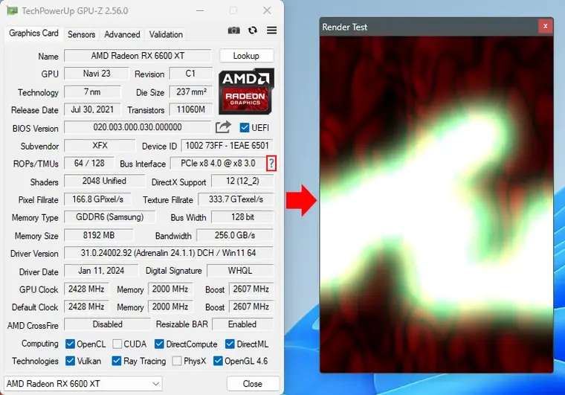Screen dimensions: 565x395
Task: Minimize the GPU-Z window
Action: pyautogui.click(x=200, y=11)
